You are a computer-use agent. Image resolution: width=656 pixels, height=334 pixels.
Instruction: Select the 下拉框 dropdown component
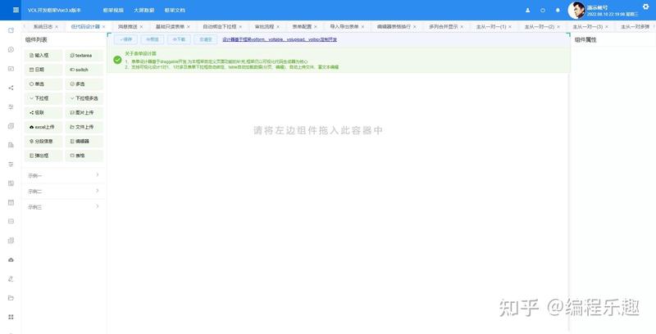click(x=43, y=98)
